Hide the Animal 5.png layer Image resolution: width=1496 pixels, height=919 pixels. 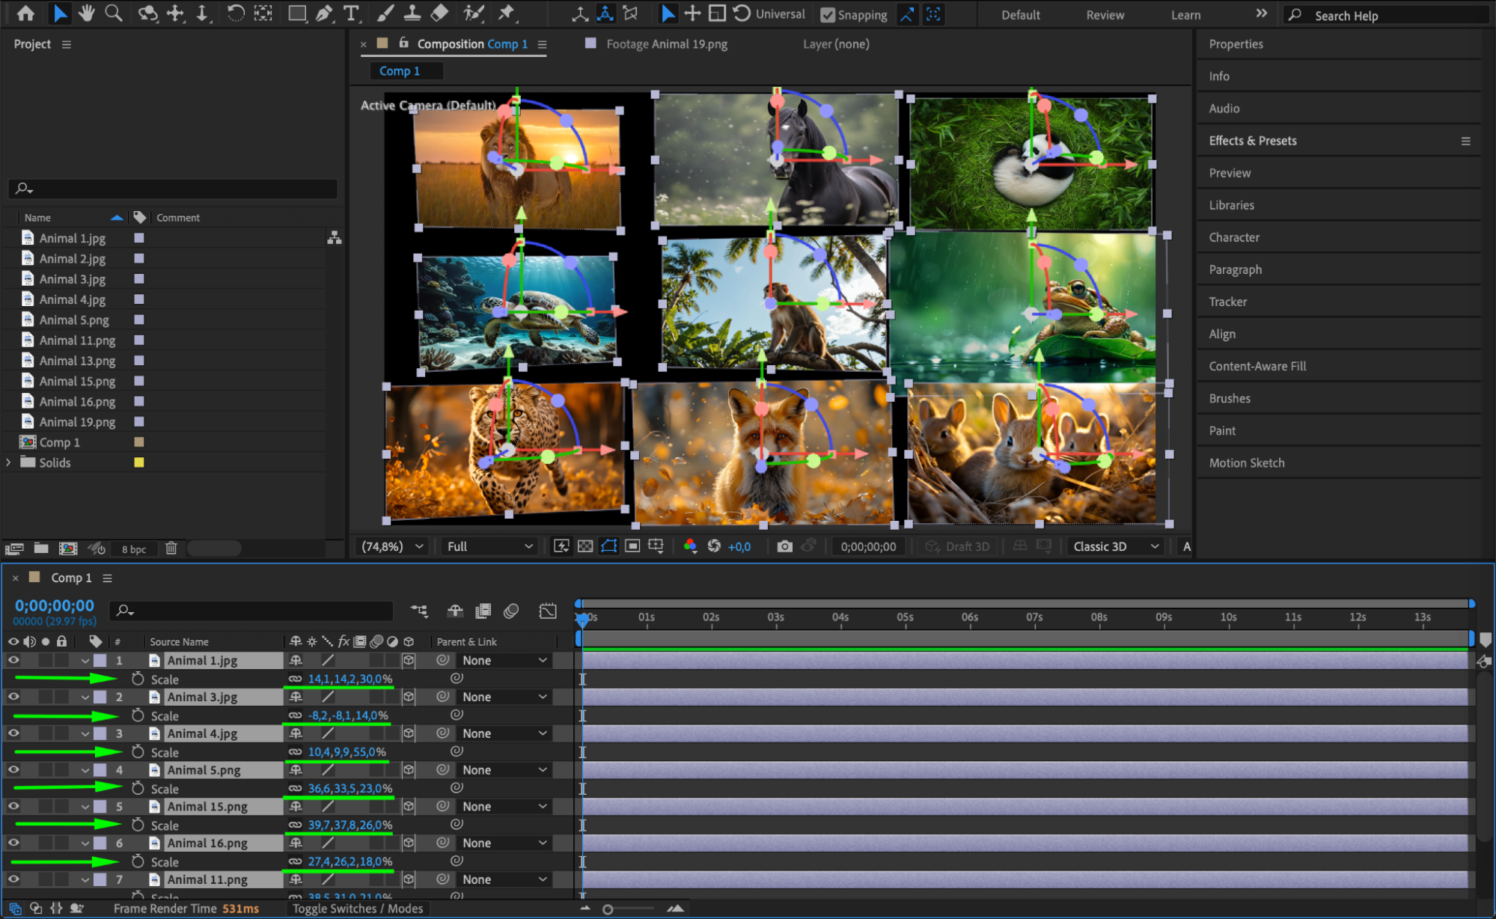tap(13, 769)
